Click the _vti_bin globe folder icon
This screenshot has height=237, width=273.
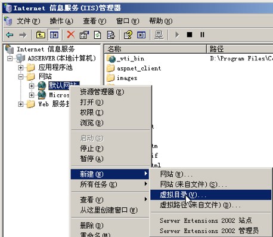[x=111, y=59]
